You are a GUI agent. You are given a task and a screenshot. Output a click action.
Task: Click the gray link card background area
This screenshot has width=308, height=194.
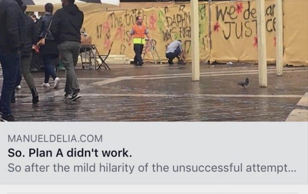[154, 153]
